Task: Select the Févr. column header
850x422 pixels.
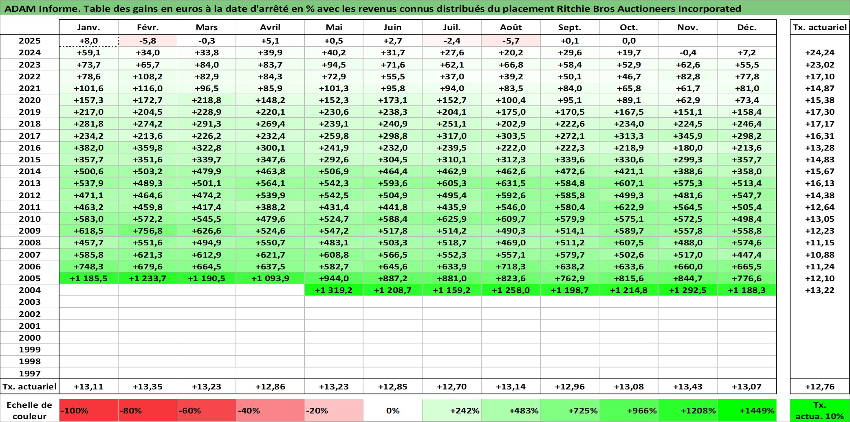Action: tap(148, 27)
